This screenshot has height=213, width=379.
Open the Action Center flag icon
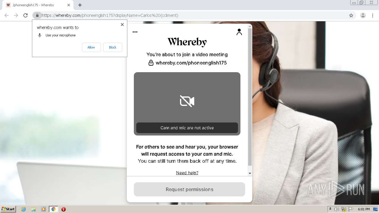coord(351,209)
